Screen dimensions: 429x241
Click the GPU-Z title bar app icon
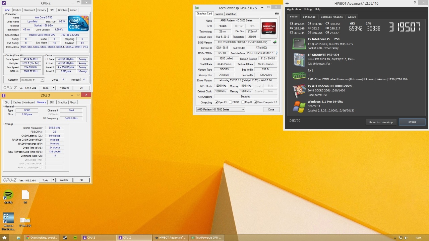point(197,8)
